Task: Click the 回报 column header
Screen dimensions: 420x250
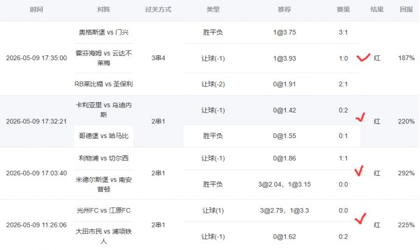Action: point(407,10)
